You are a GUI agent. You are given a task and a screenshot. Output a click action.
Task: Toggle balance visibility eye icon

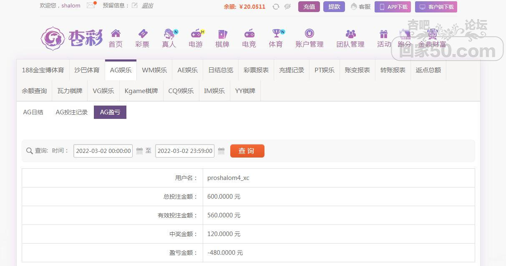click(x=287, y=7)
